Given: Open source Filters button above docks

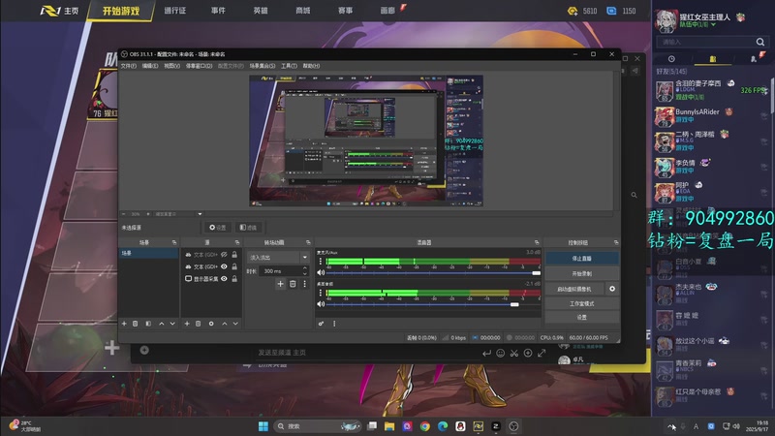Looking at the screenshot, I should point(249,228).
